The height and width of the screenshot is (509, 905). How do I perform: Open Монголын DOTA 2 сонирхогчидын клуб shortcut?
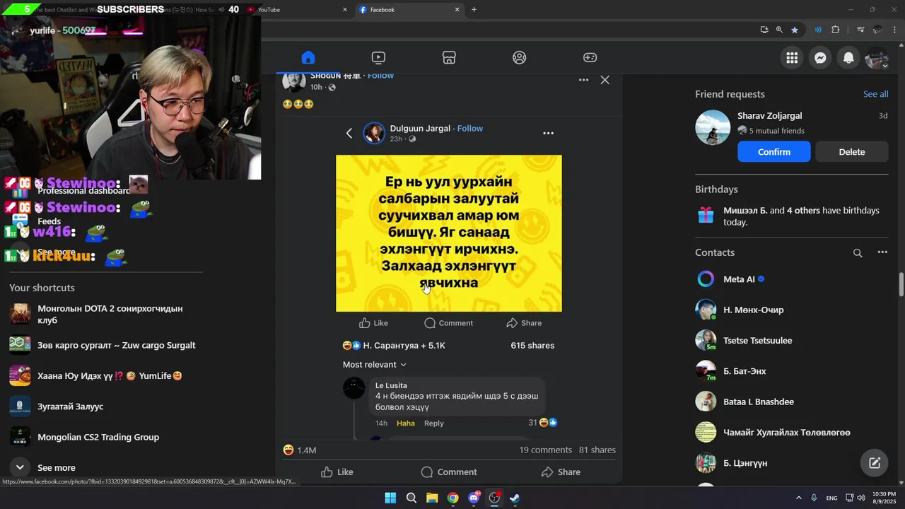pos(106,315)
